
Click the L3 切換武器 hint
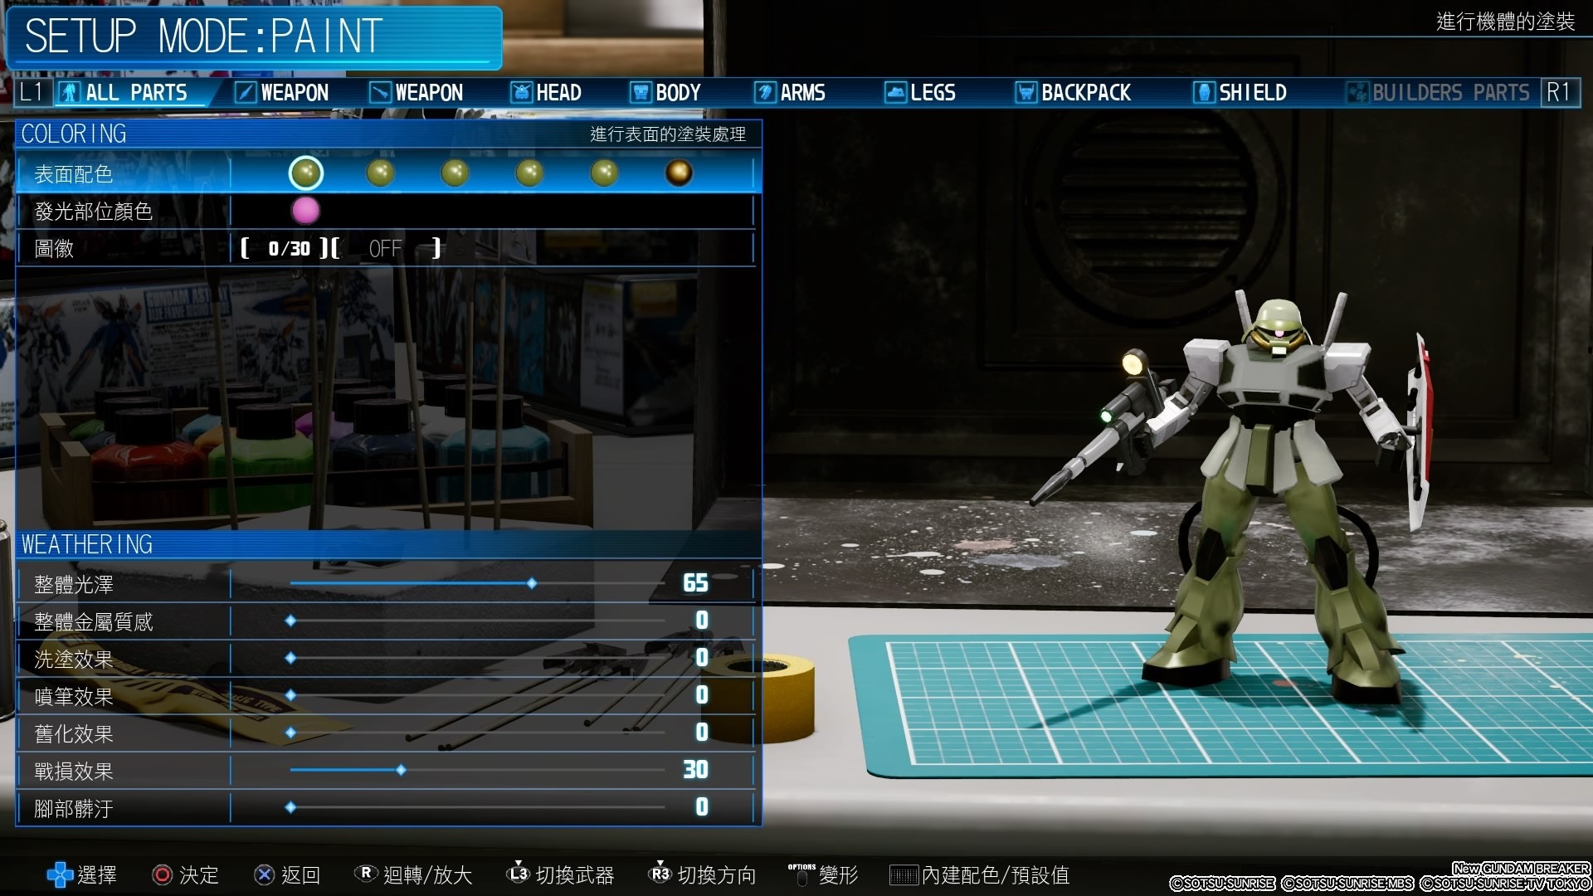click(x=560, y=874)
